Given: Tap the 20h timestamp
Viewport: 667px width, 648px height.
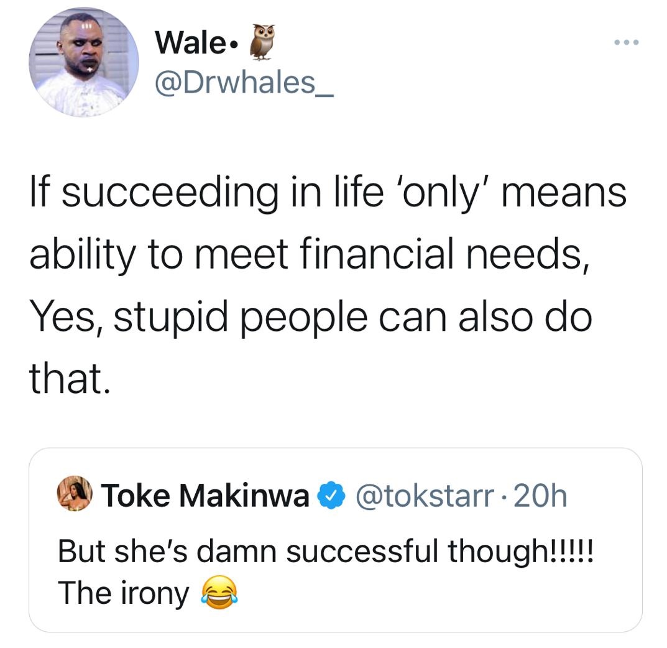Looking at the screenshot, I should (540, 496).
